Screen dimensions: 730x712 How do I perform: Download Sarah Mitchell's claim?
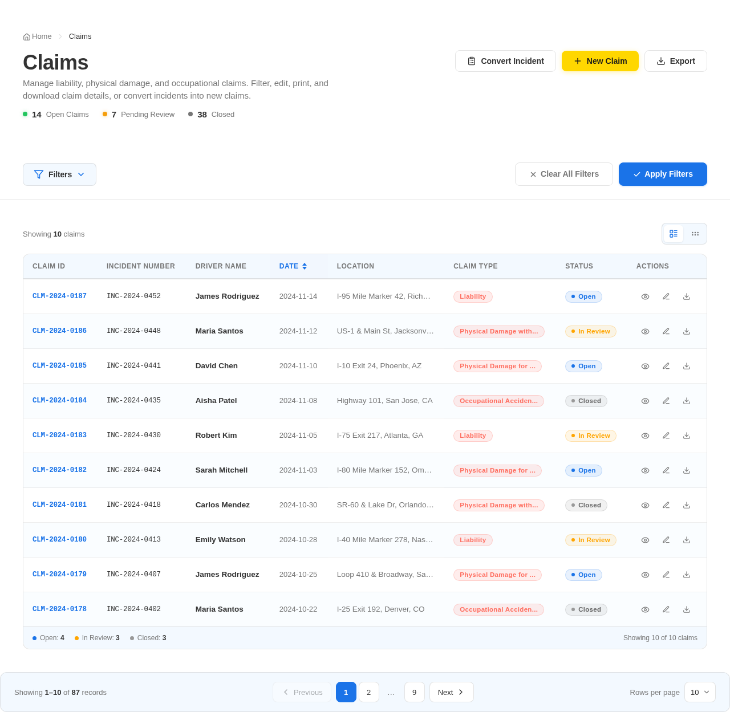[x=687, y=470]
